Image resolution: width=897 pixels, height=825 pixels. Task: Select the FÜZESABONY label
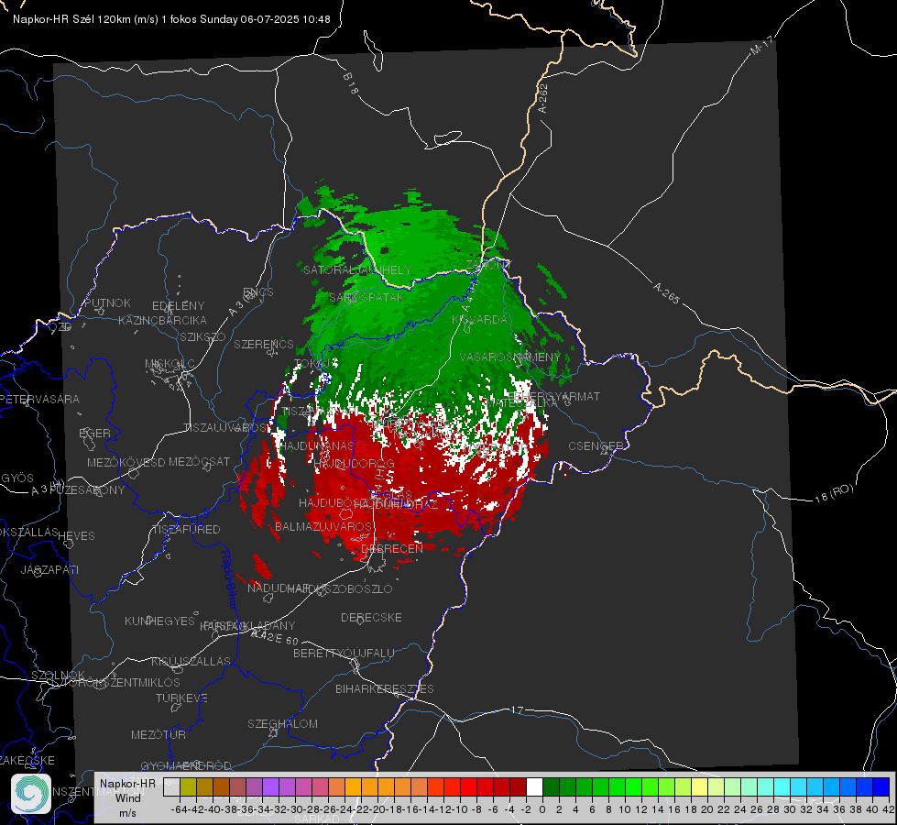tap(87, 490)
